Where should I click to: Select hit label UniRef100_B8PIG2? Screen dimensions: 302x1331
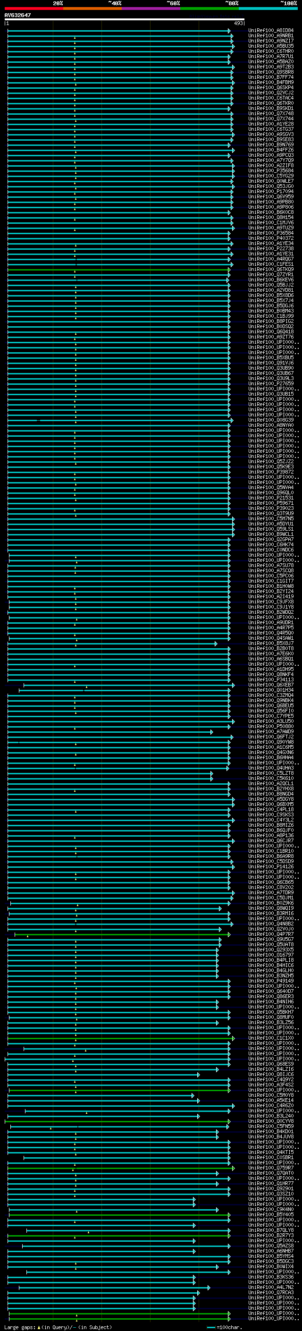coord(270,321)
